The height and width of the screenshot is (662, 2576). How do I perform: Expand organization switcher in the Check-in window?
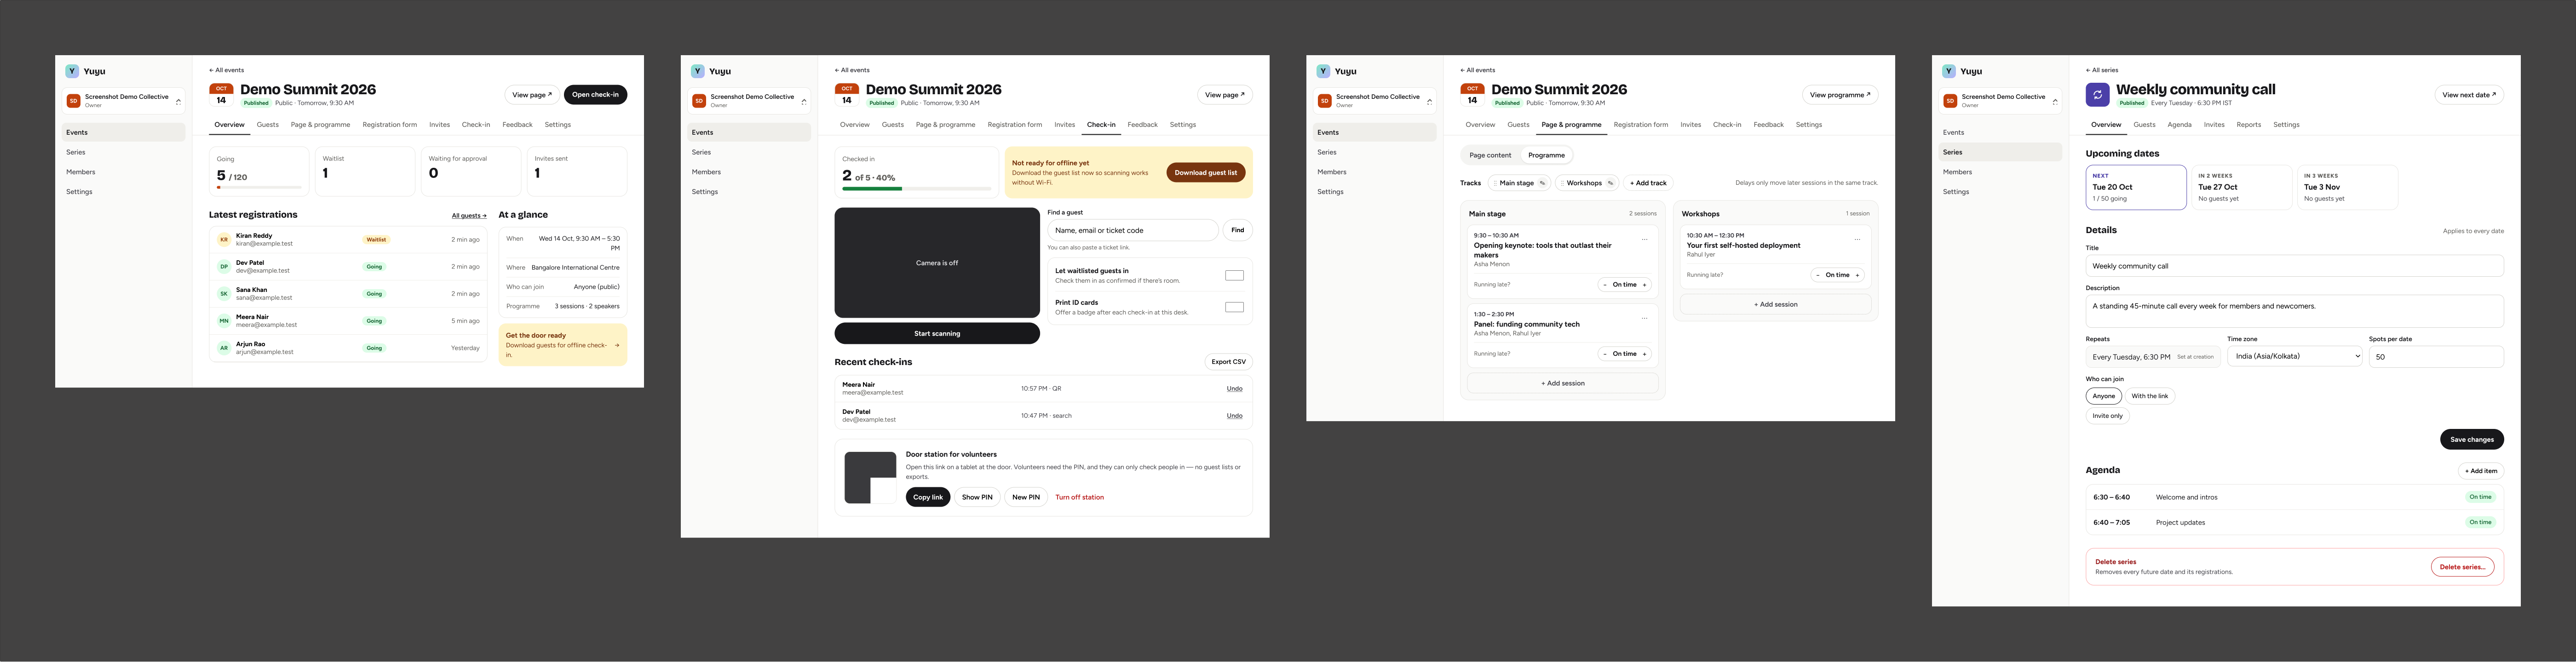click(x=804, y=101)
